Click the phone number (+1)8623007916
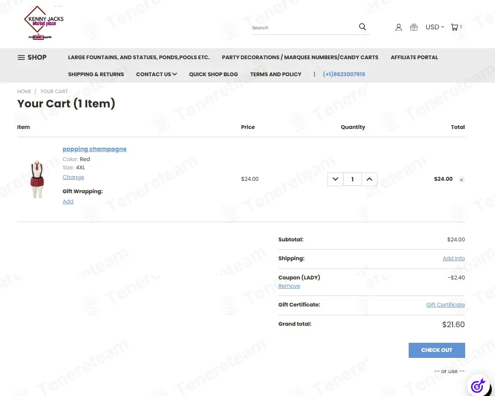 pos(344,74)
